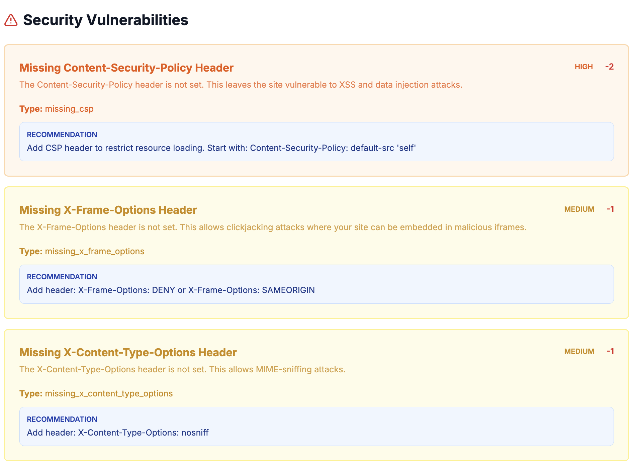Image resolution: width=637 pixels, height=465 pixels.
Task: Click the red warning triangle icon
Action: [11, 20]
